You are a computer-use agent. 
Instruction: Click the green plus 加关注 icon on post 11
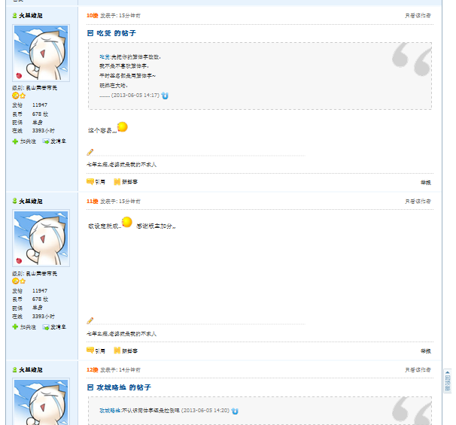pyautogui.click(x=15, y=327)
